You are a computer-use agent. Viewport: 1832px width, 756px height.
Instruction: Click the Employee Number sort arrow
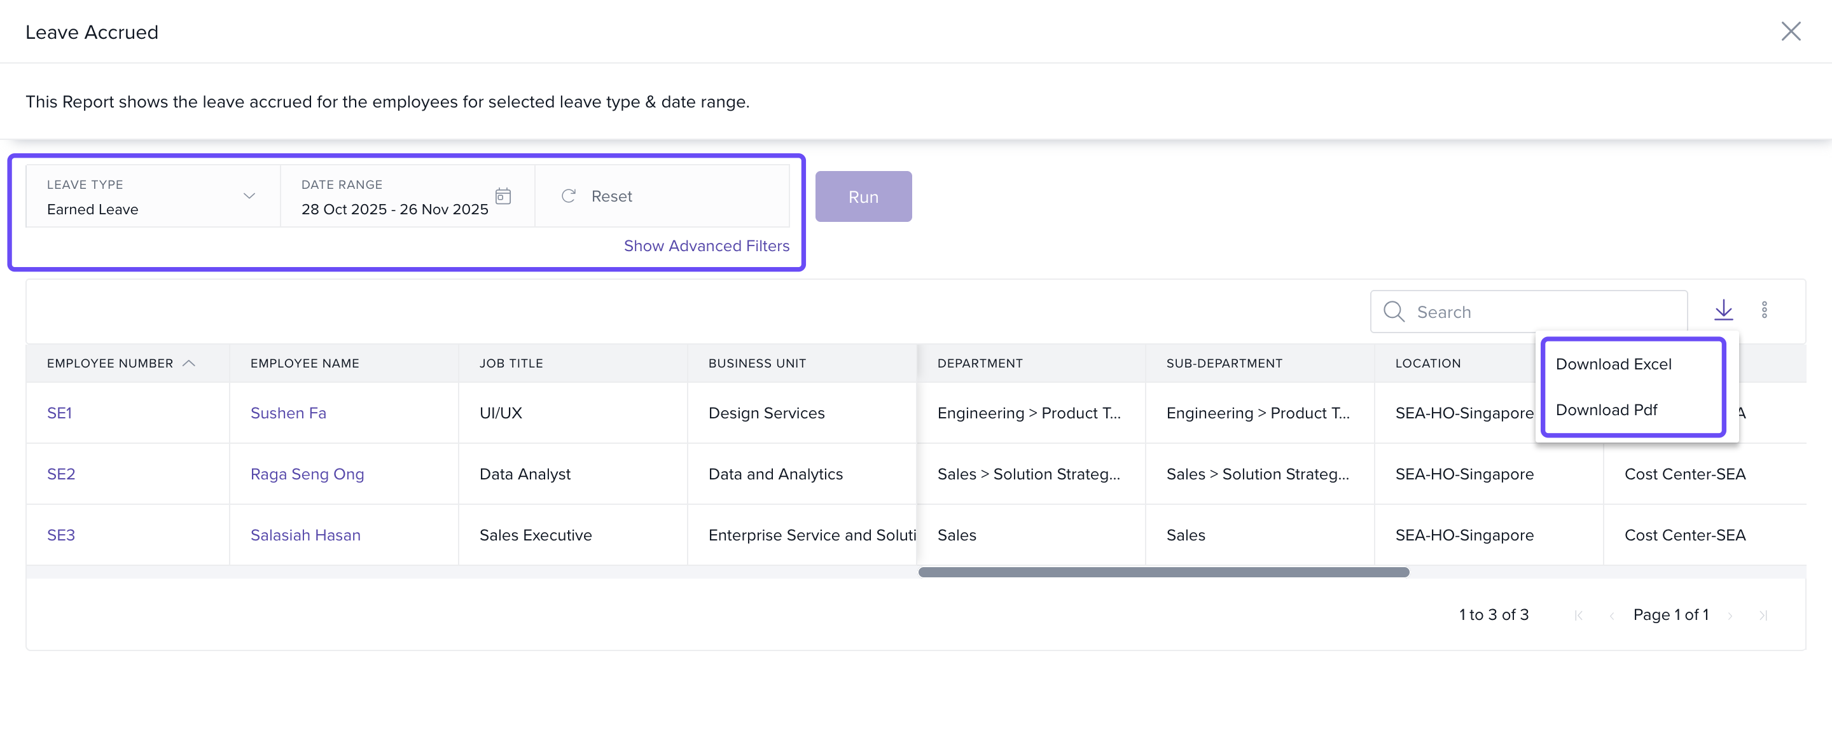pyautogui.click(x=188, y=364)
